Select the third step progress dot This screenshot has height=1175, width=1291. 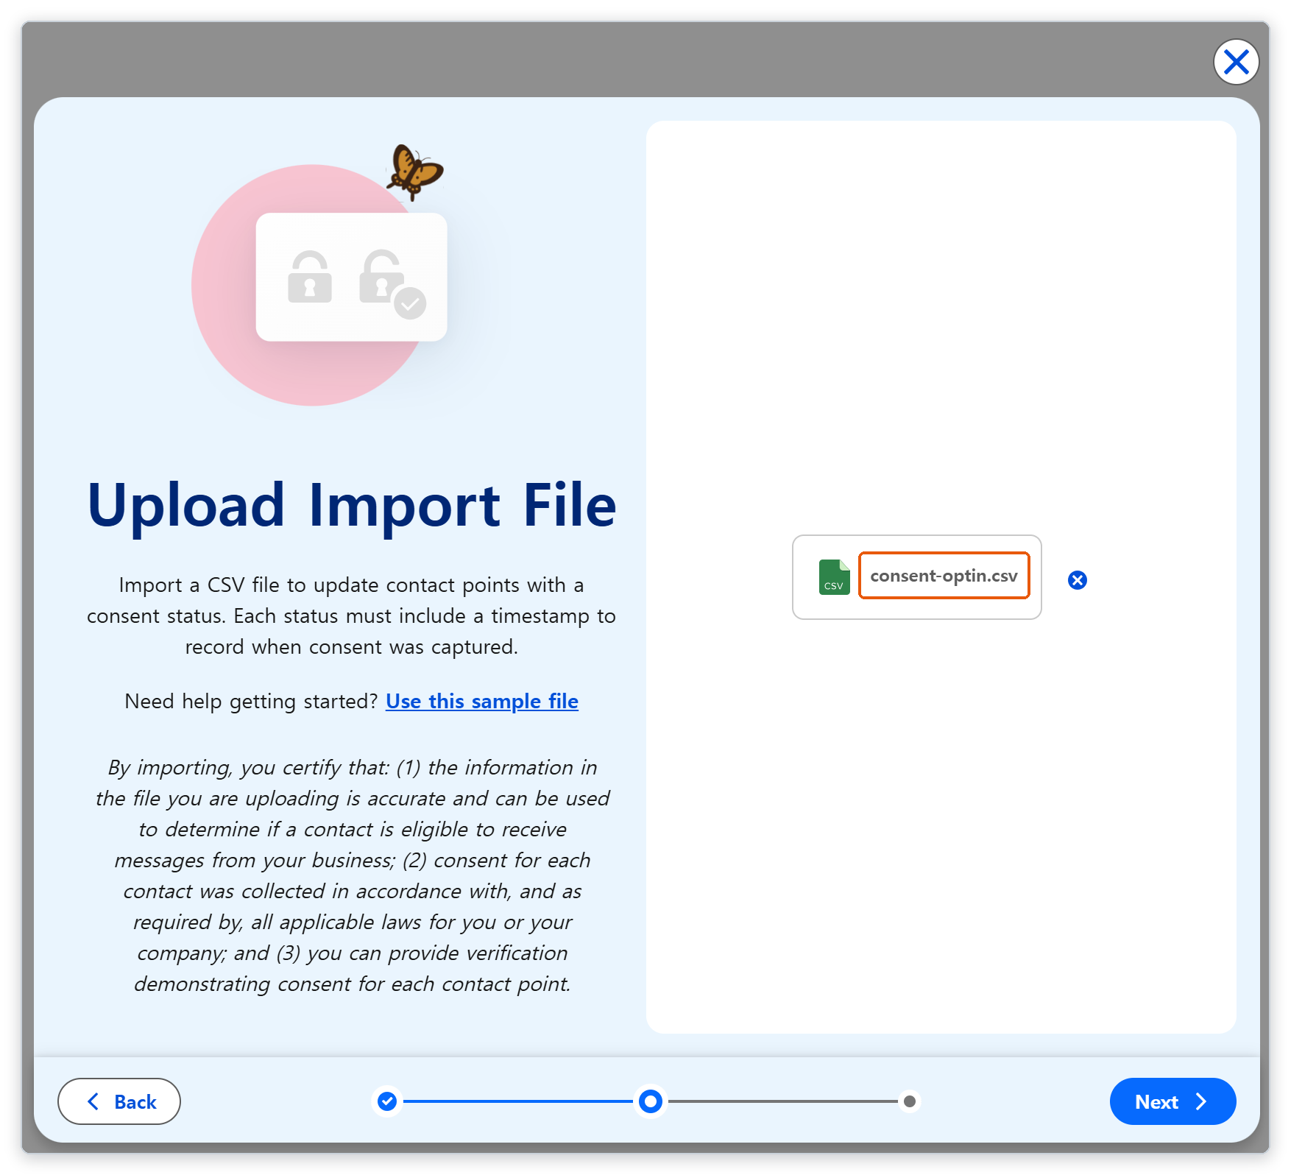click(910, 1101)
